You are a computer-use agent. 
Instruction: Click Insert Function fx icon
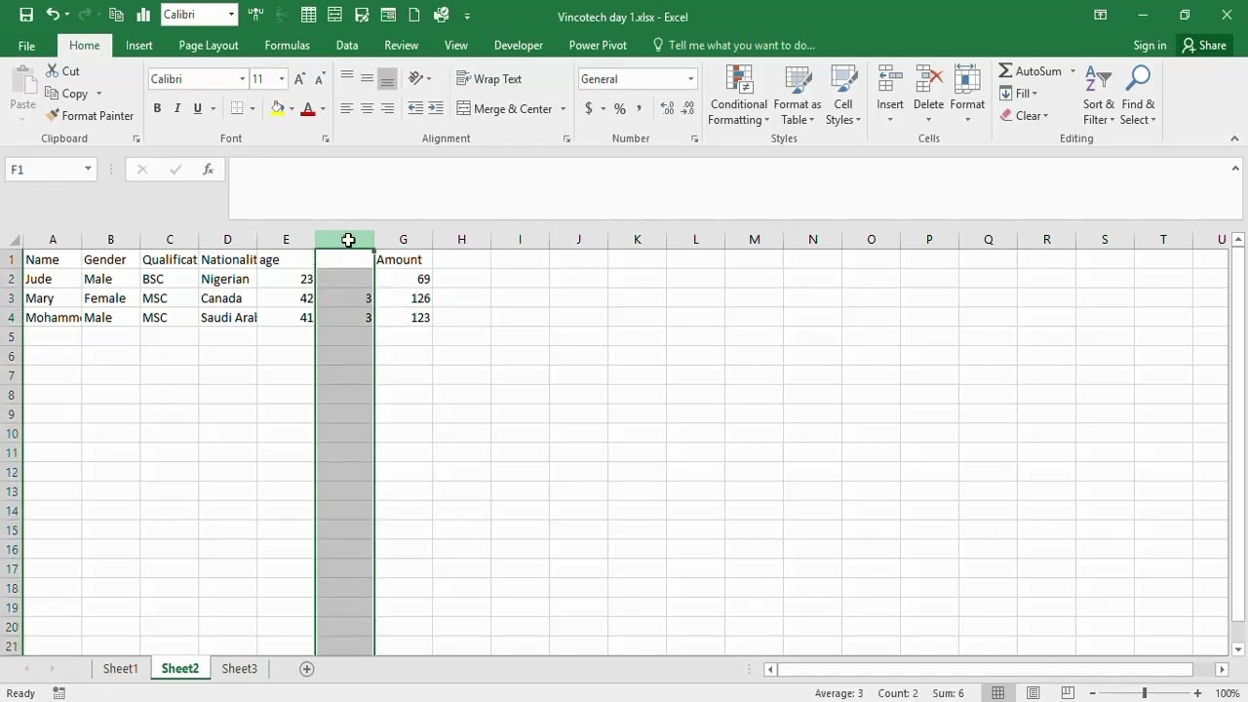(x=208, y=170)
